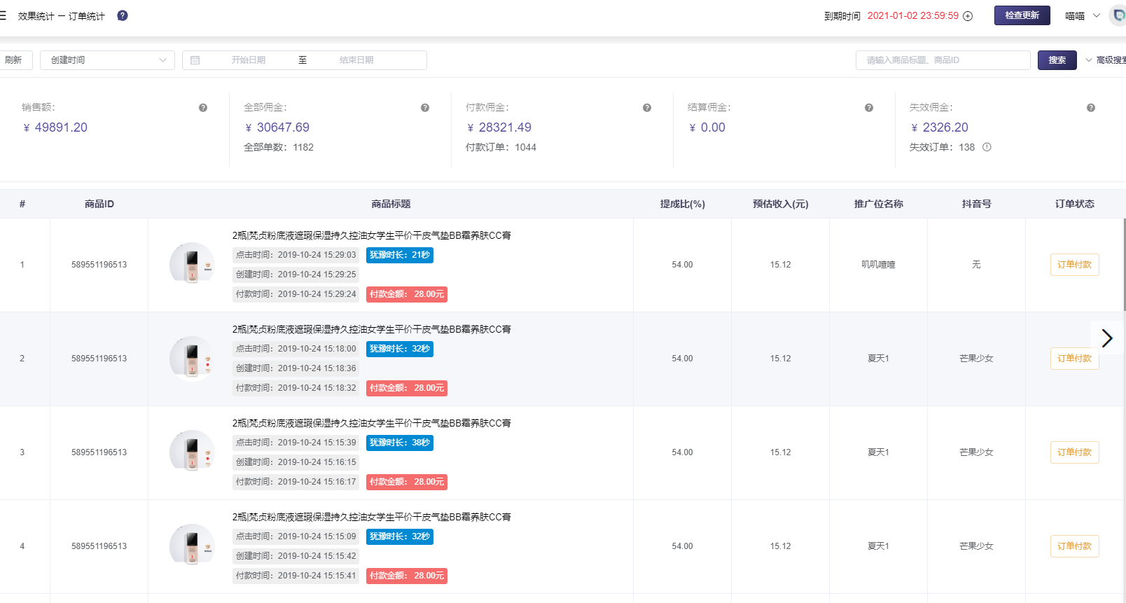
Task: Click help icon on 失效佣金 card
Action: click(x=1091, y=108)
